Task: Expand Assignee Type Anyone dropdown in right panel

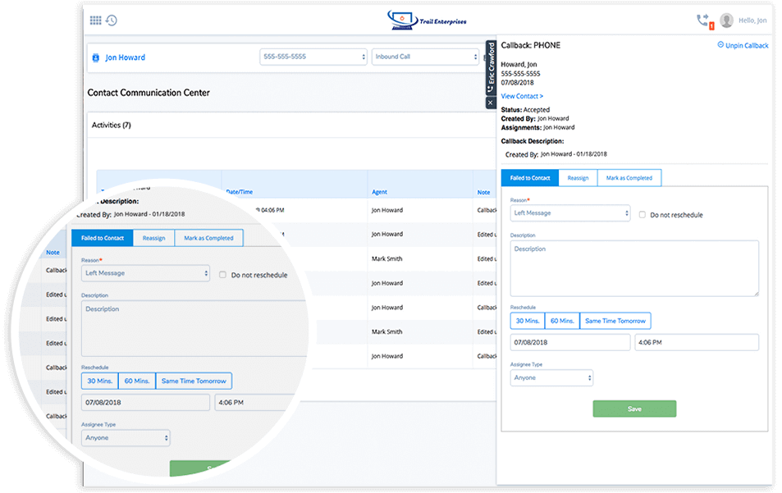Action: tap(551, 377)
